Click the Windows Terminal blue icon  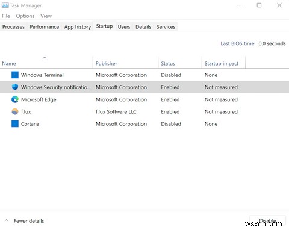[x=15, y=75]
